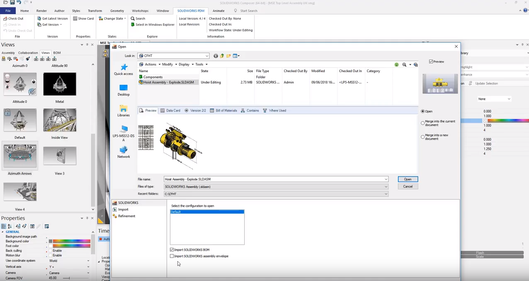This screenshot has width=529, height=281.
Task: Click the Show Card ribbon icon
Action: (75, 19)
